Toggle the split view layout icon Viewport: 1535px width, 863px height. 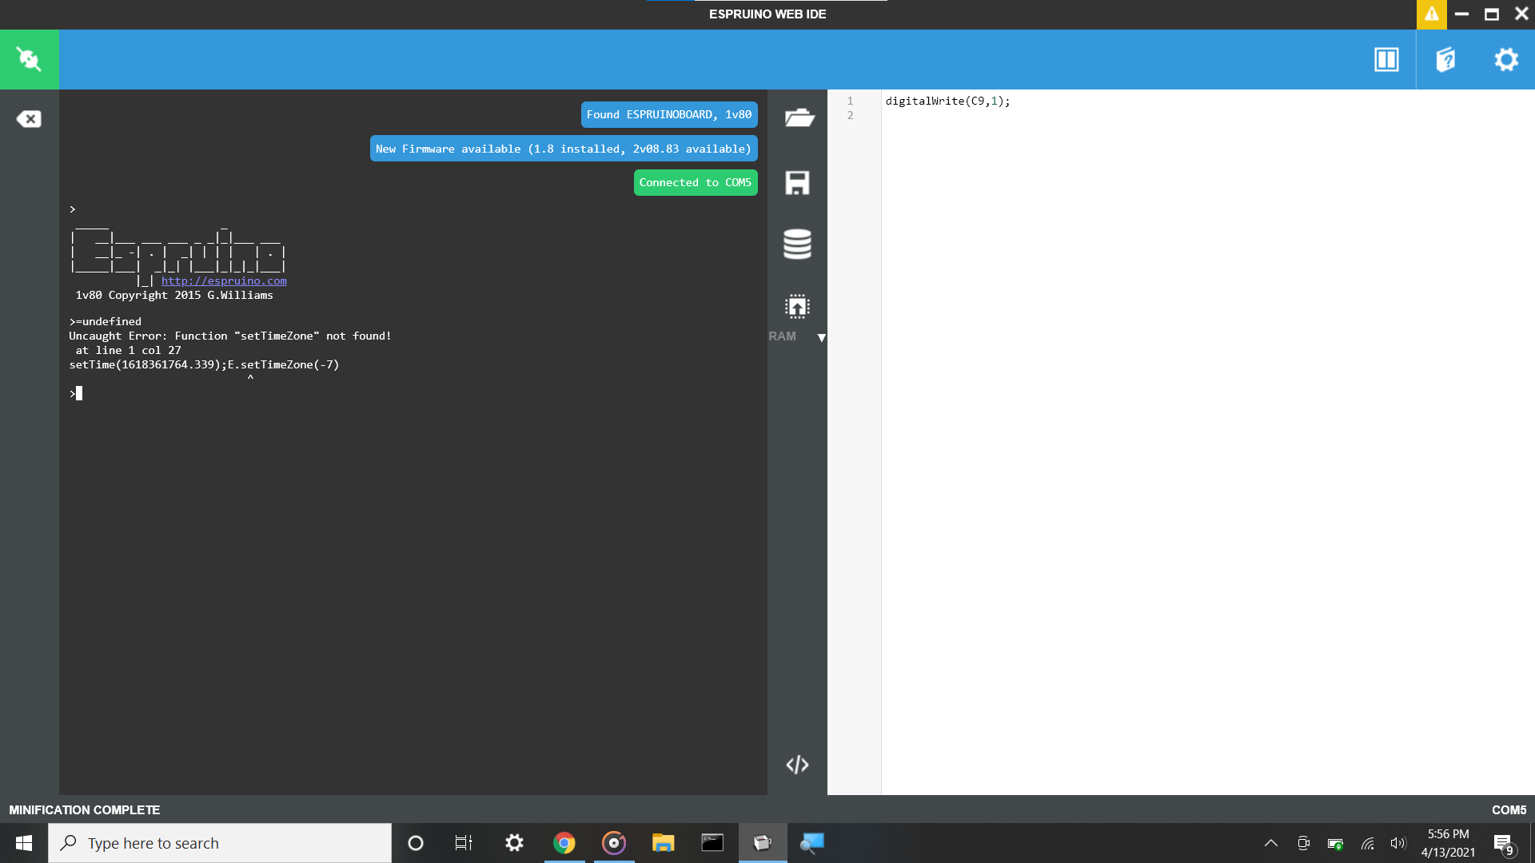coord(1386,59)
